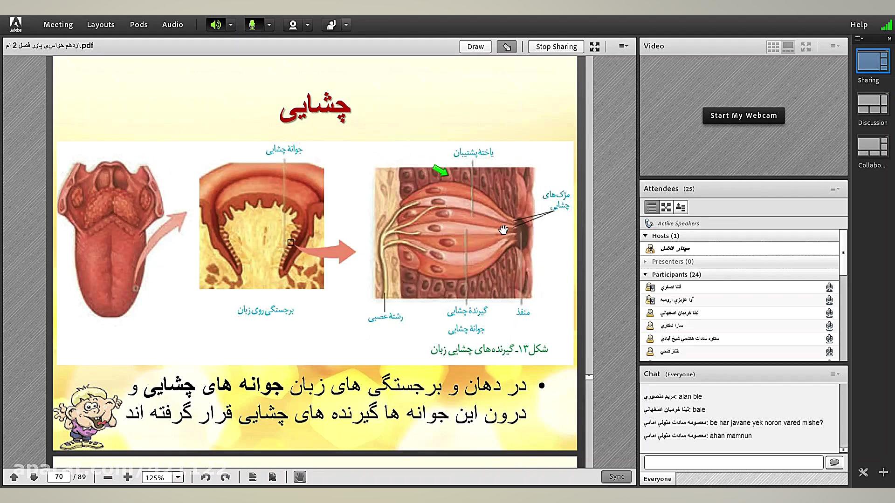Viewport: 895px width, 503px height.
Task: Open the Help menu
Action: point(859,25)
